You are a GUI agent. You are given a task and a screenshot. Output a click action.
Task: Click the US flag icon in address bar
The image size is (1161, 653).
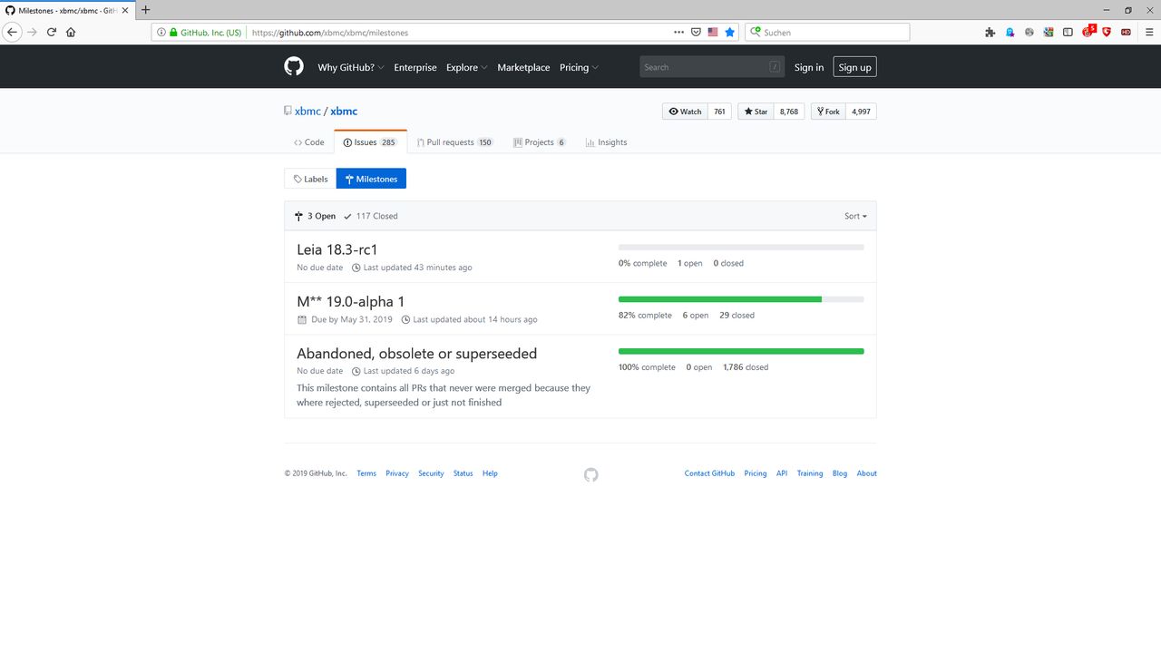pyautogui.click(x=713, y=32)
